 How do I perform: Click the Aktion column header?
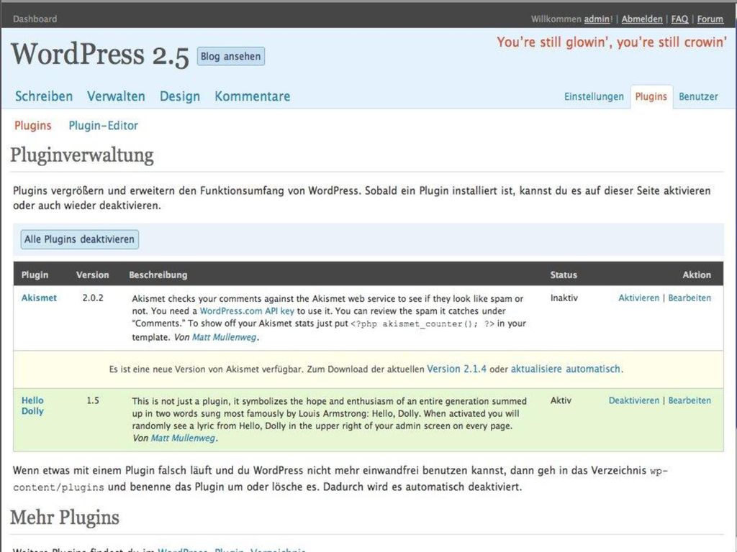(x=697, y=275)
